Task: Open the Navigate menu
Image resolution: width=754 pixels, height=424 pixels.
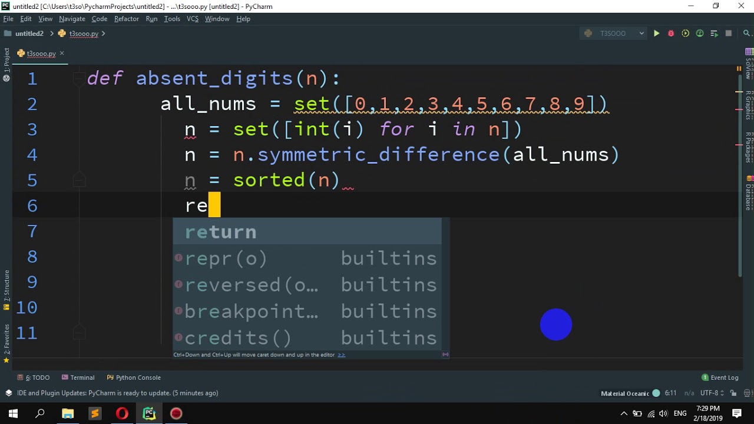Action: point(72,19)
